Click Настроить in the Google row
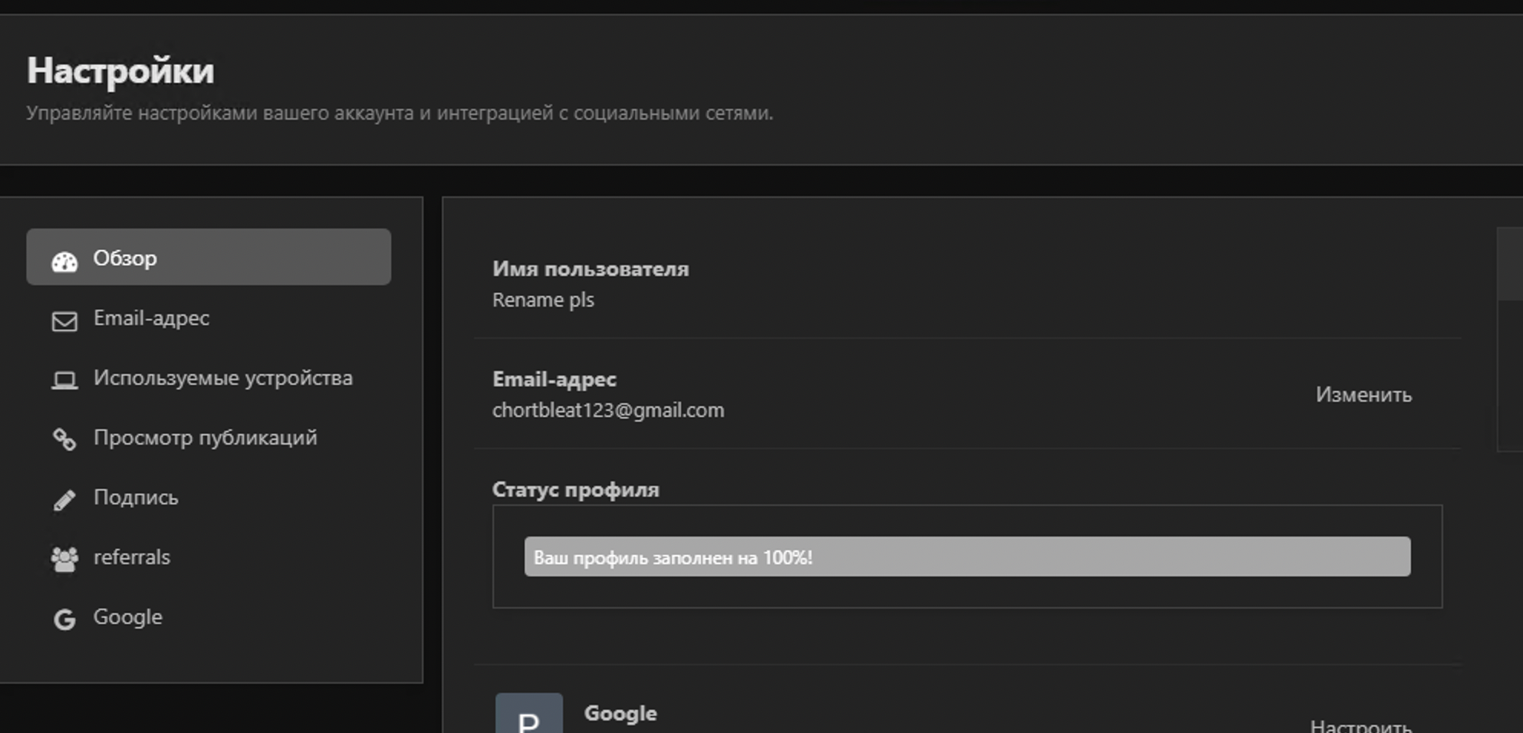This screenshot has height=733, width=1523. point(1360,725)
